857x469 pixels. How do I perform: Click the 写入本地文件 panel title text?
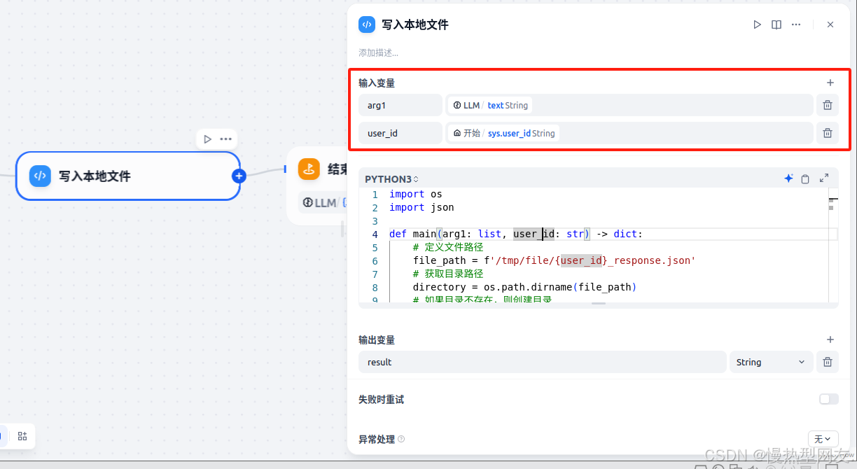415,24
